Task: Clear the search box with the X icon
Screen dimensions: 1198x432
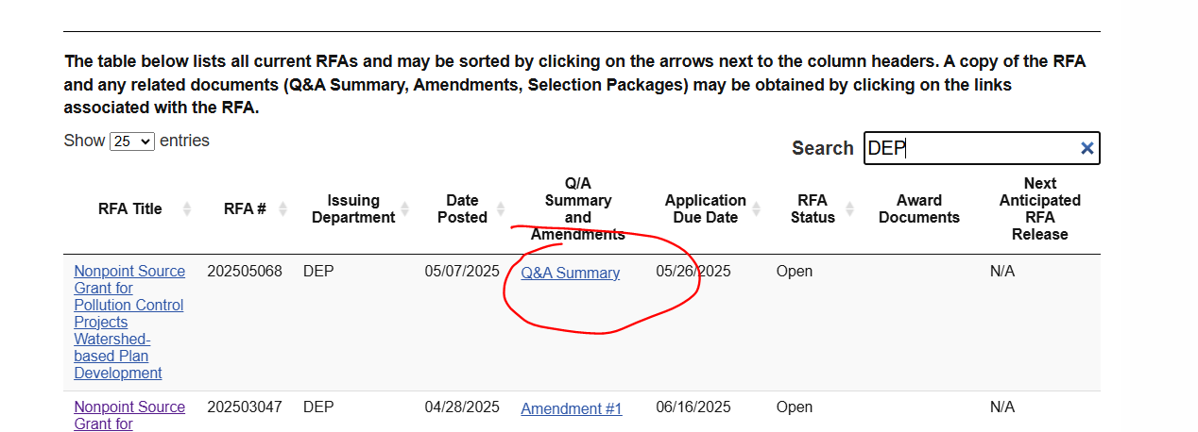Action: pos(1087,148)
